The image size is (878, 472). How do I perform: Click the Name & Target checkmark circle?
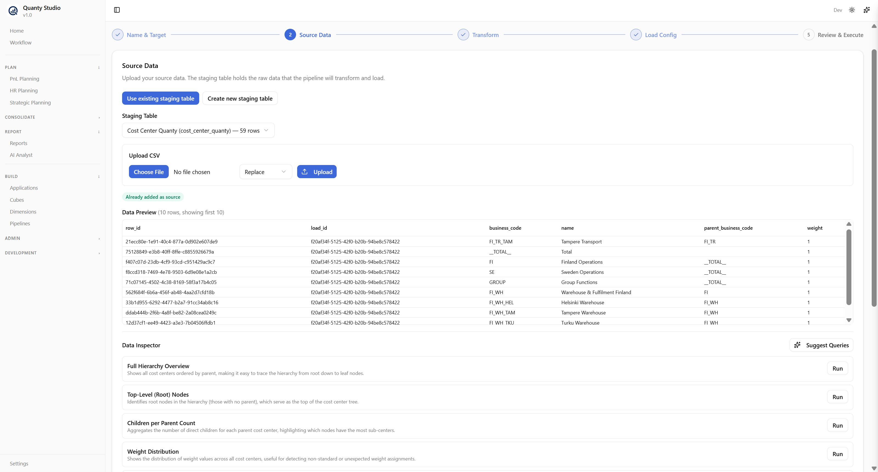118,35
